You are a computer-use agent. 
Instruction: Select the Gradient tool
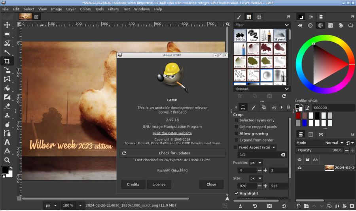(x=7, y=97)
